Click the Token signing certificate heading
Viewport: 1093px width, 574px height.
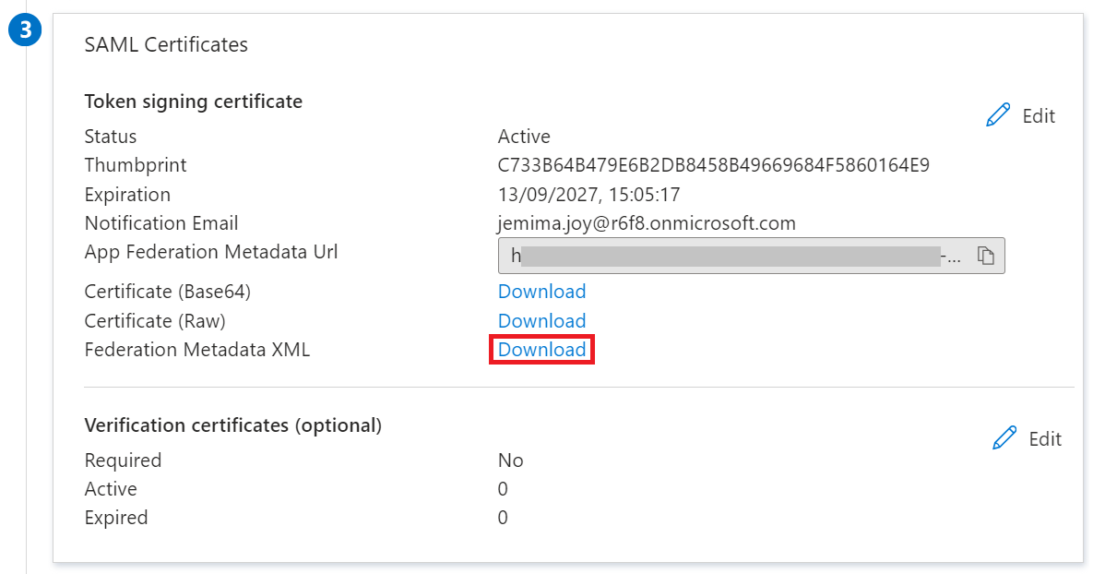[193, 102]
